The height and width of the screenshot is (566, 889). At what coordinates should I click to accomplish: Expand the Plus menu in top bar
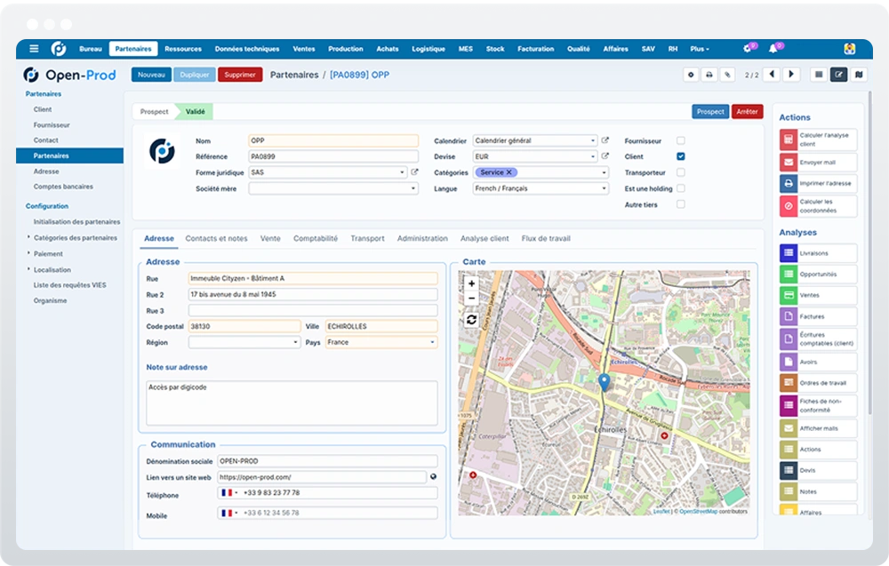pos(700,49)
